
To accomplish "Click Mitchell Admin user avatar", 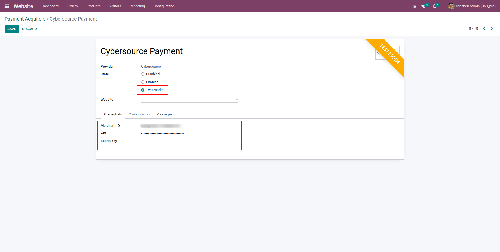I will (x=451, y=6).
